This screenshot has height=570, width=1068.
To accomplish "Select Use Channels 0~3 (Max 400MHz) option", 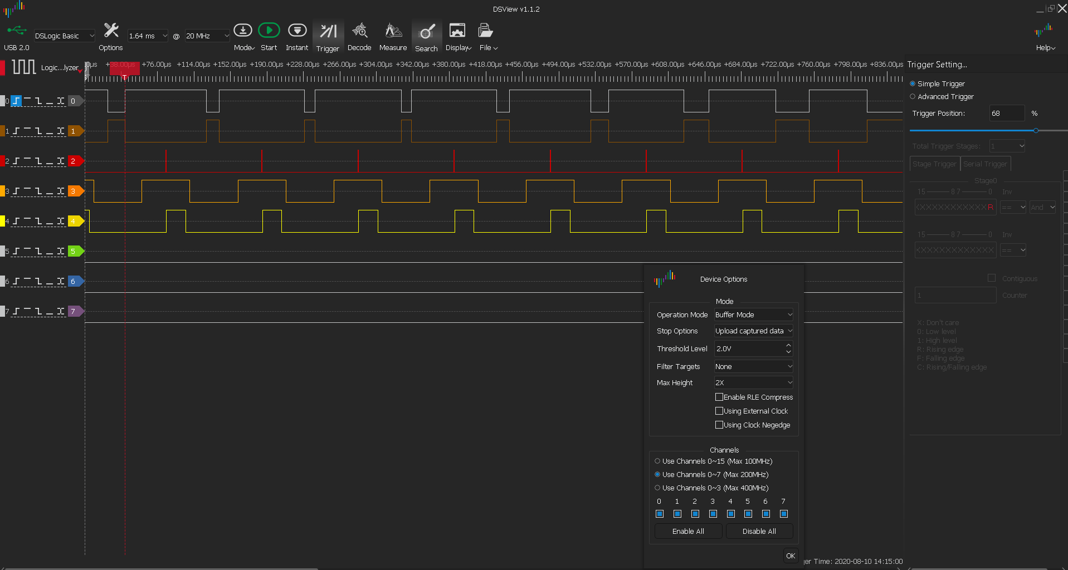I will coord(657,488).
